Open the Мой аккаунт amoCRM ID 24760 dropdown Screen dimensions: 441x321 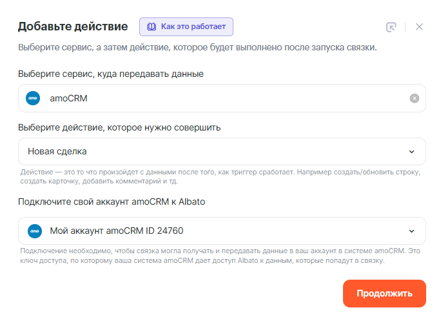[213, 231]
